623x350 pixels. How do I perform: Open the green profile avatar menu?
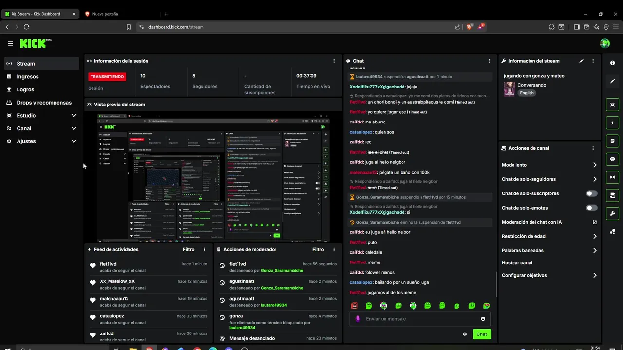point(605,43)
